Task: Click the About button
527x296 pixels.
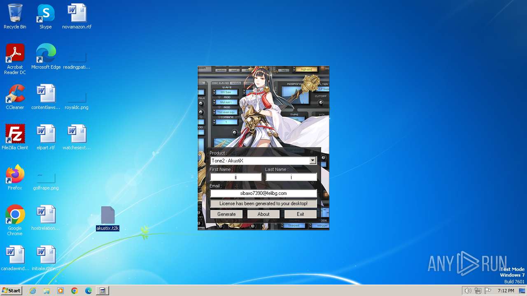Action: point(263,214)
